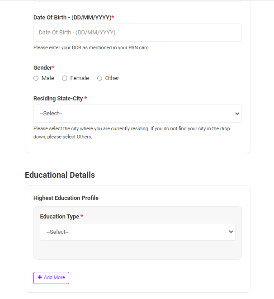The image size is (274, 299).
Task: Click the Highest Education Profile heading
Action: click(66, 198)
